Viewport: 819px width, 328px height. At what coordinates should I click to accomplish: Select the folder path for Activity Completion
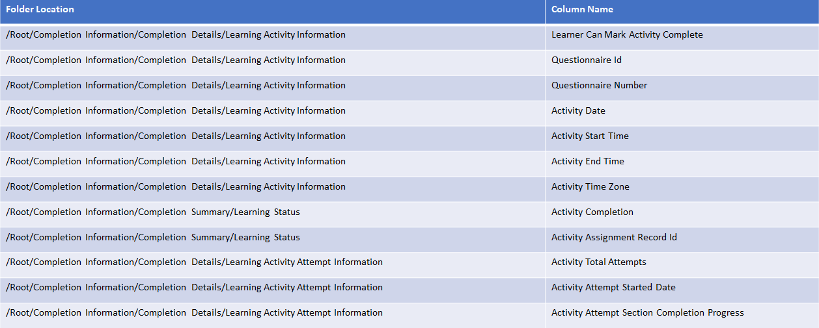153,212
